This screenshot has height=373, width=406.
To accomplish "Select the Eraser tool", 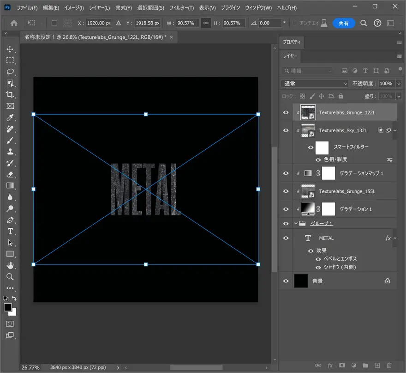I will tap(10, 175).
